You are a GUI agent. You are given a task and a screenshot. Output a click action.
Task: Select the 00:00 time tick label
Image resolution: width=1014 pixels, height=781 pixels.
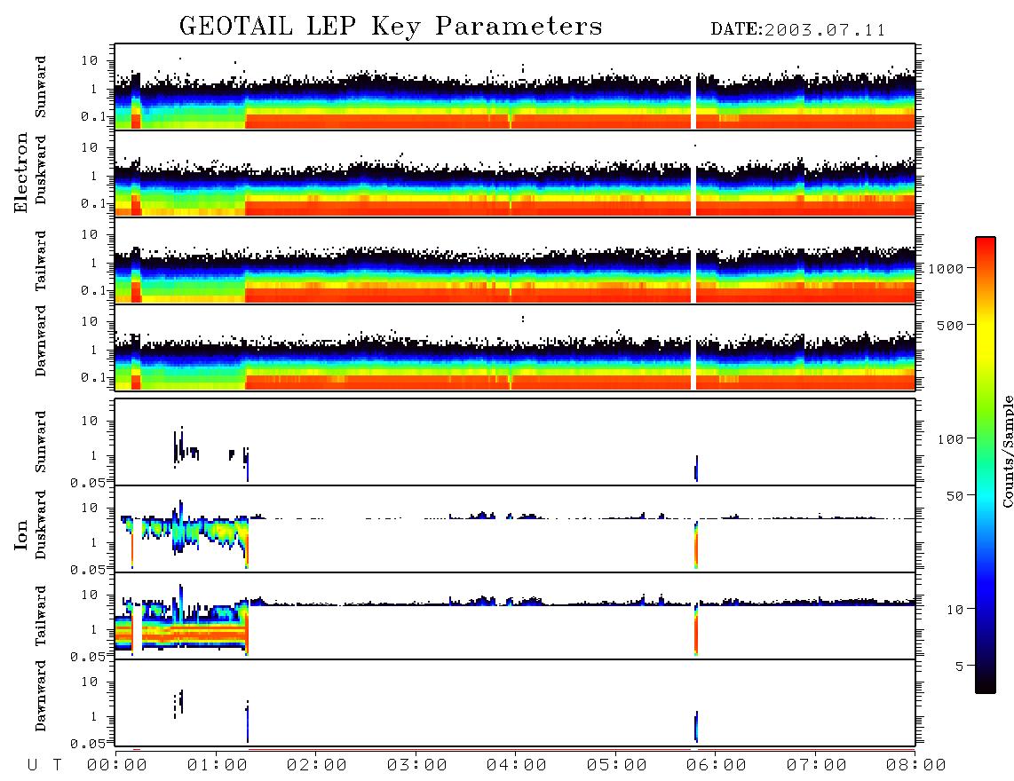[116, 766]
